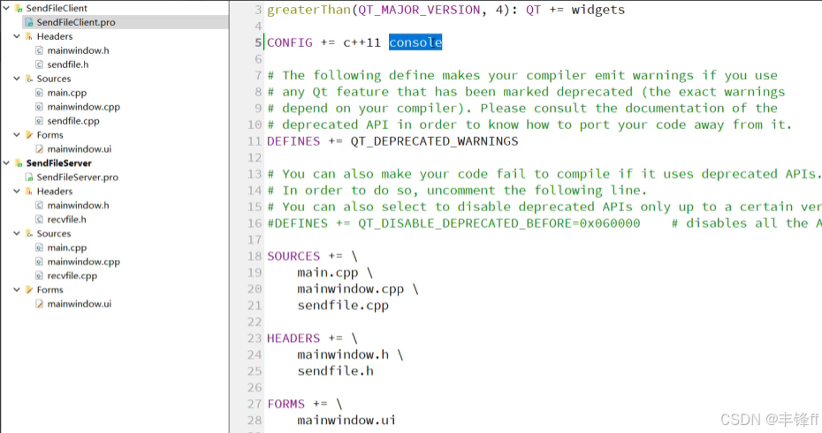This screenshot has height=433, width=822.
Task: Click DEFINES keyword on line 11
Action: (x=293, y=141)
